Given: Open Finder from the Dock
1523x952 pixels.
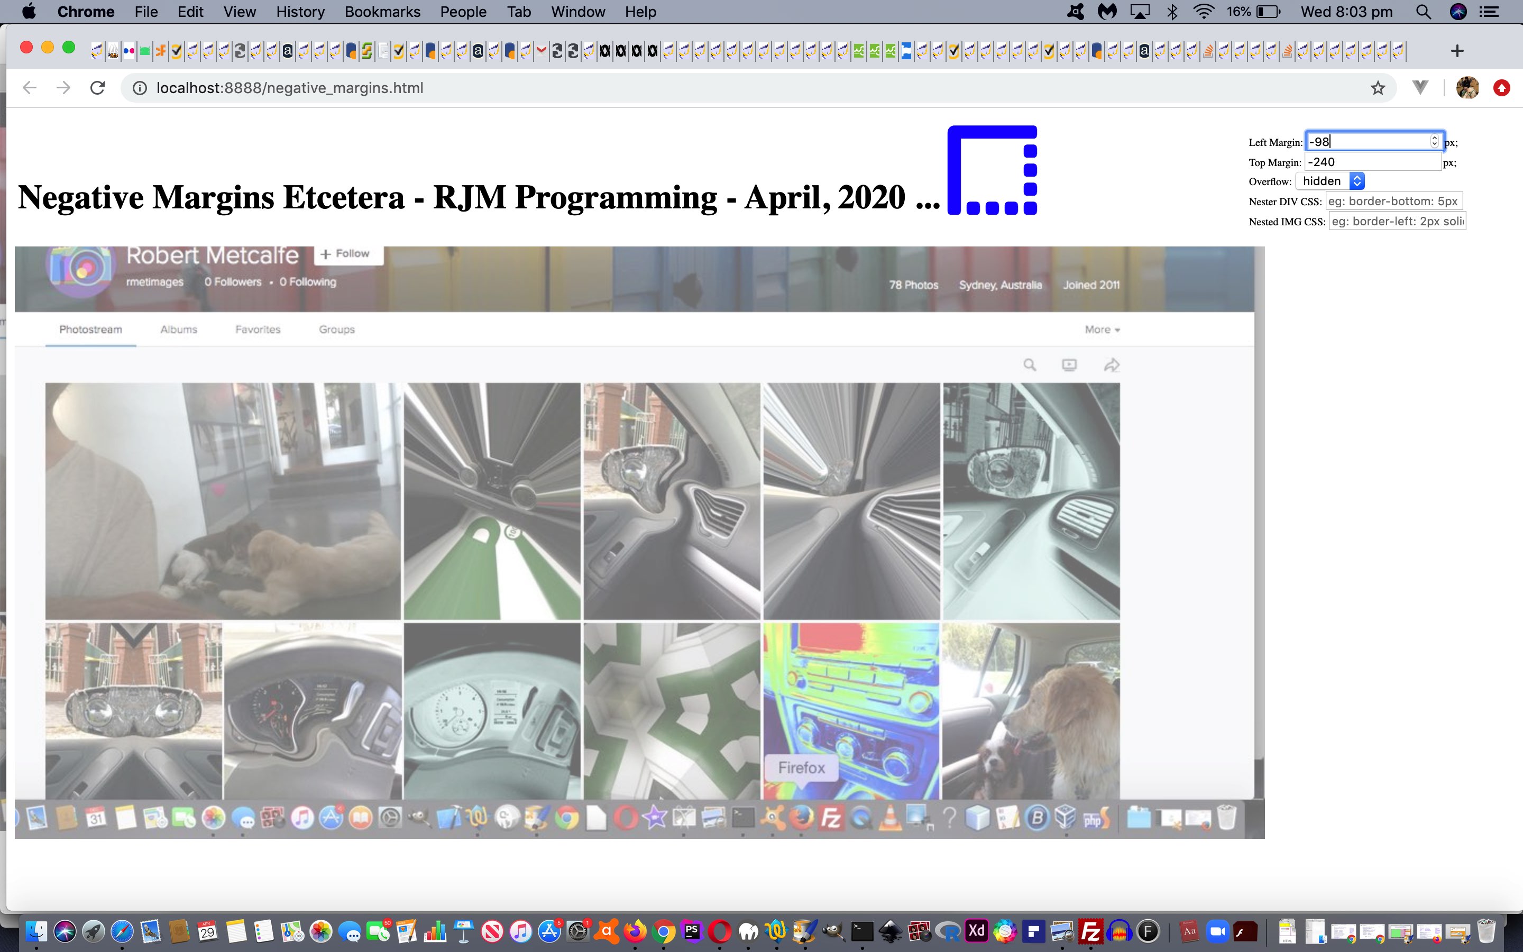Looking at the screenshot, I should [36, 931].
